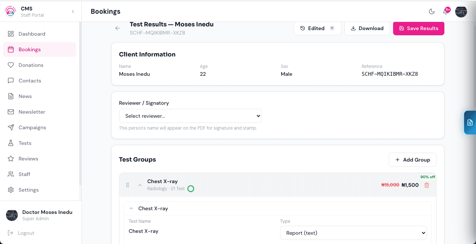
Task: Go back using the left arrow
Action: click(x=118, y=28)
